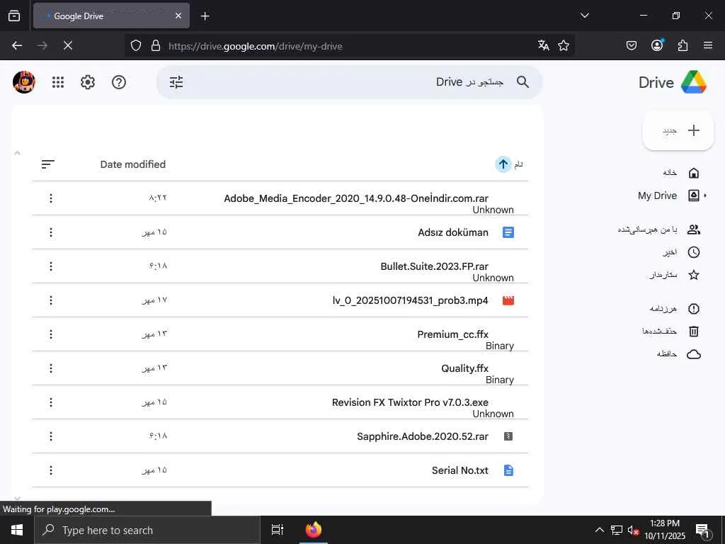Open Trash sidebar item
This screenshot has width=725, height=544.
click(x=670, y=331)
